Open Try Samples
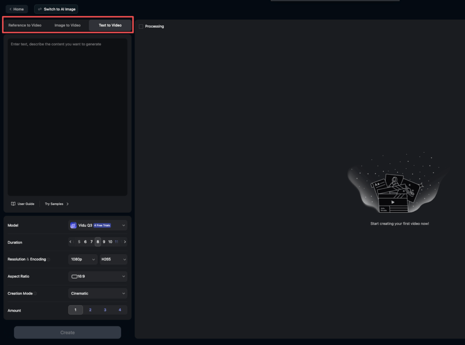The image size is (465, 345). (x=57, y=204)
